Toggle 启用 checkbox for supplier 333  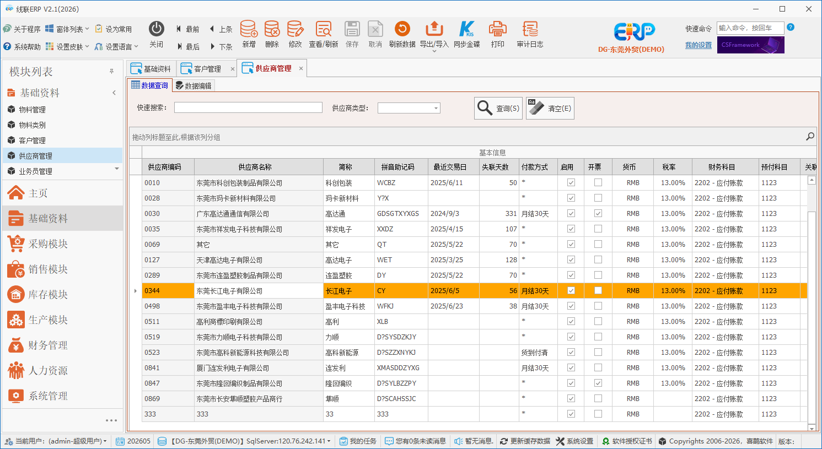click(571, 414)
